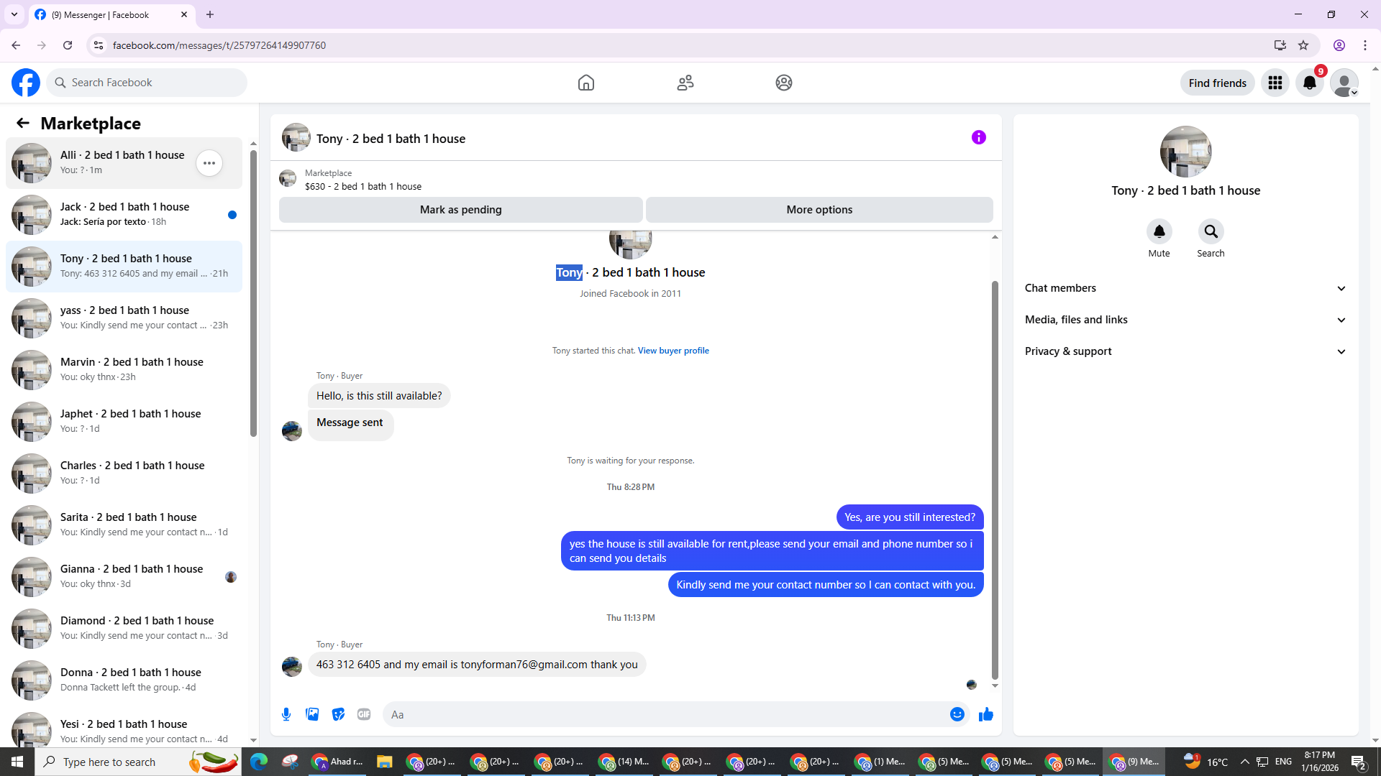
Task: Click the purple conversation info icon
Action: point(978,137)
